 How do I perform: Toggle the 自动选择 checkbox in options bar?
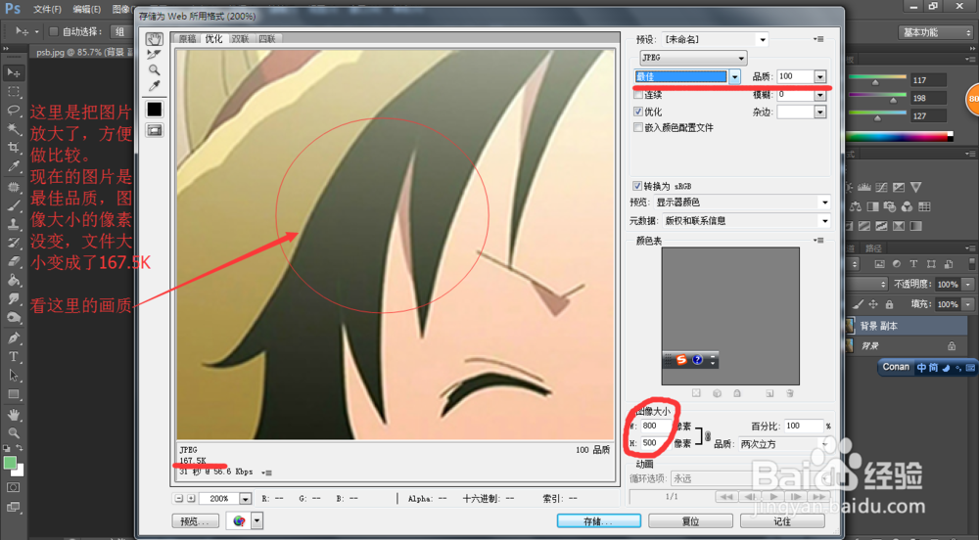(x=54, y=31)
